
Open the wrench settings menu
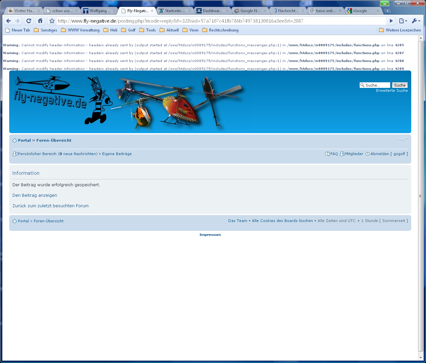click(x=415, y=21)
